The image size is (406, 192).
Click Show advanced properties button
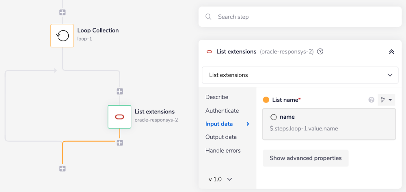click(x=305, y=158)
